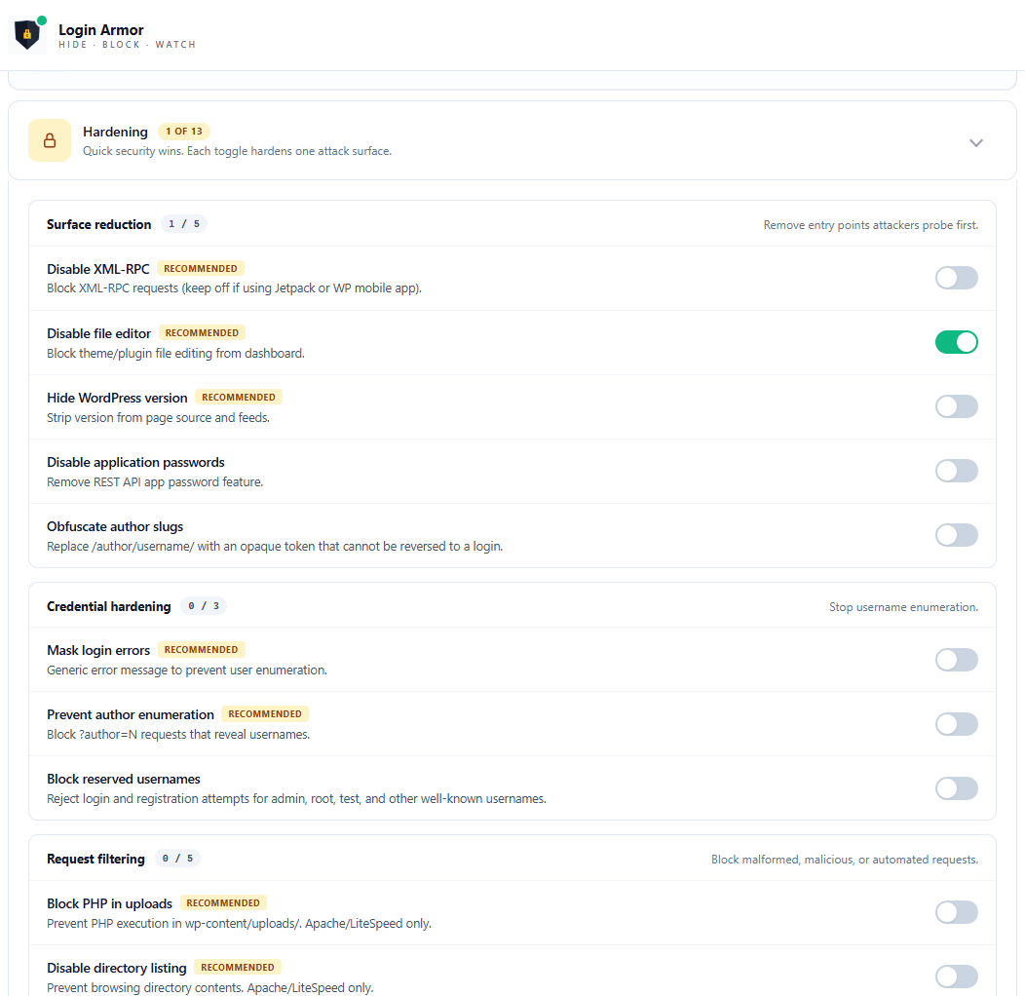Click the Surface reduction group heading
Viewport: 1025px width, 996px height.
click(99, 224)
